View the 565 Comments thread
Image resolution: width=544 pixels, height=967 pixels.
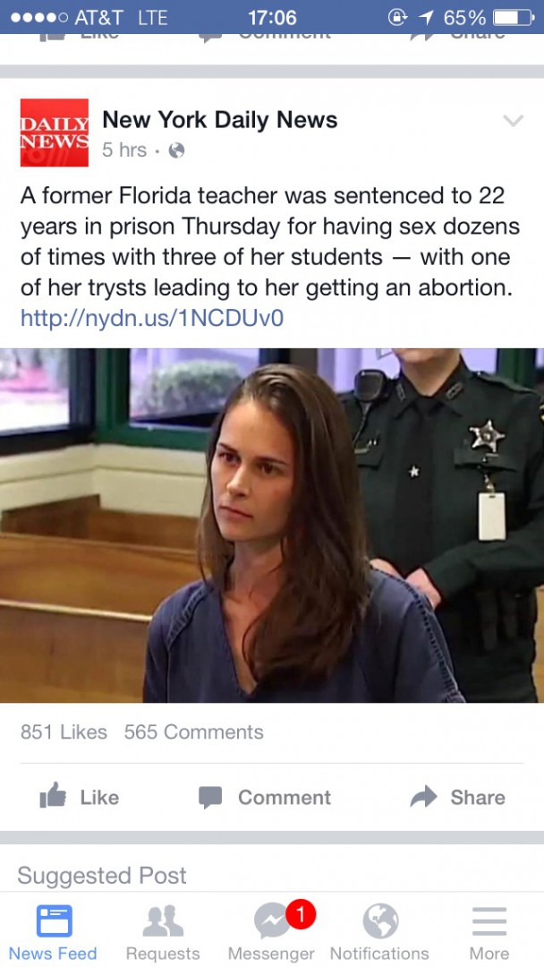193,732
